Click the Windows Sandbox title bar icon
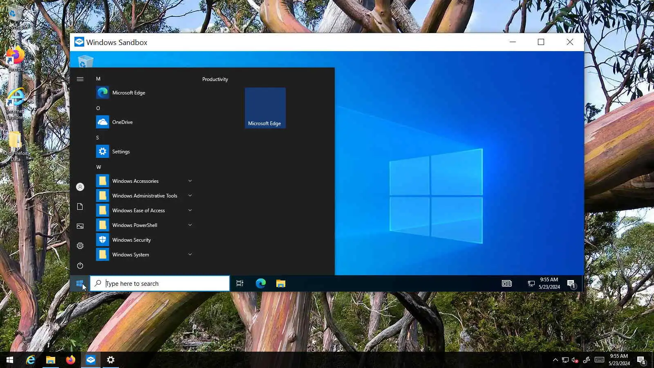The image size is (654, 368). pyautogui.click(x=79, y=42)
